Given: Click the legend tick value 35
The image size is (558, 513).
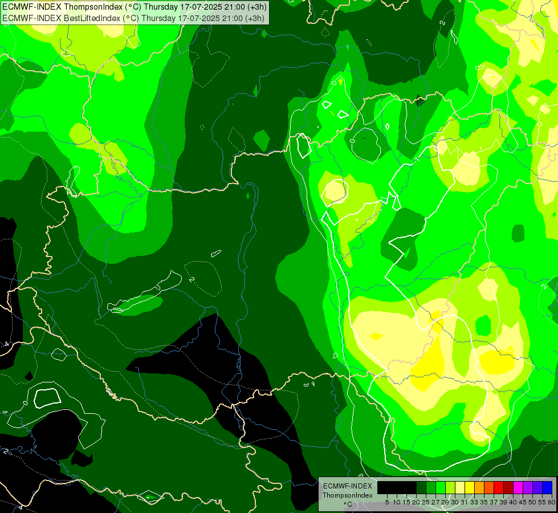Looking at the screenshot, I should [484, 502].
